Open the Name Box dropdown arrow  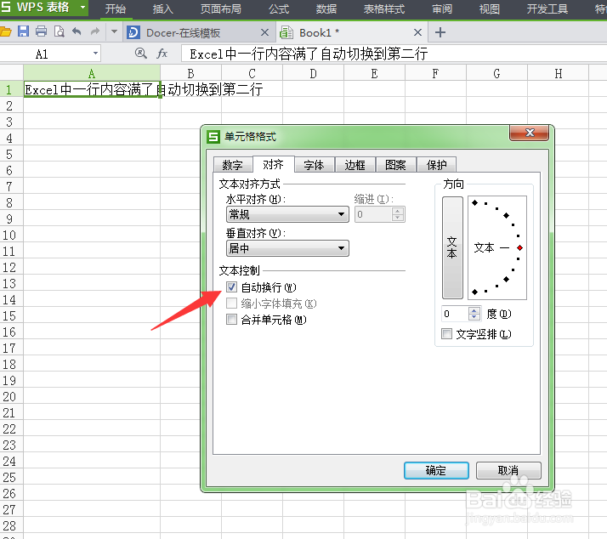(95, 54)
